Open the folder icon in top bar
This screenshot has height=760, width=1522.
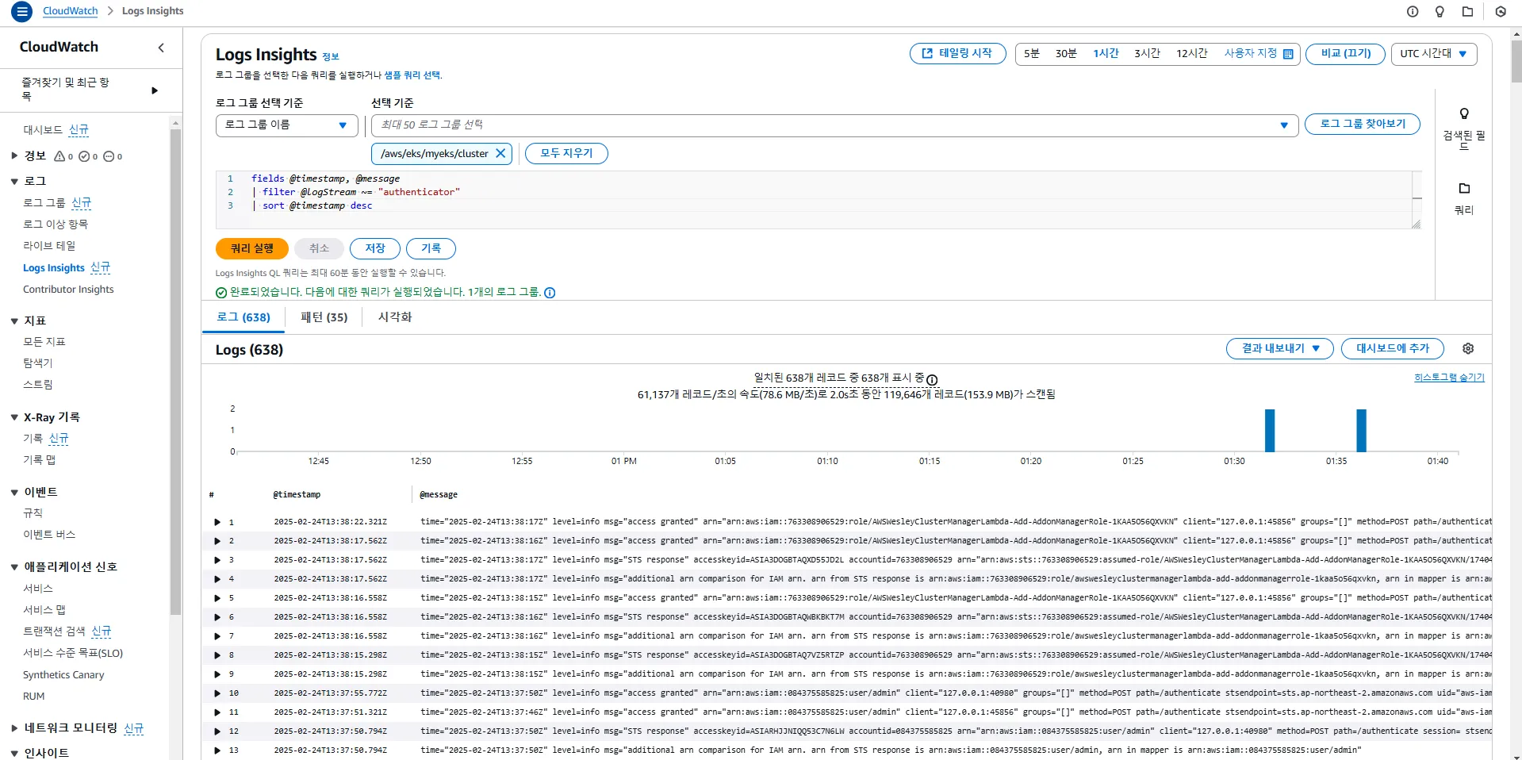click(1467, 11)
